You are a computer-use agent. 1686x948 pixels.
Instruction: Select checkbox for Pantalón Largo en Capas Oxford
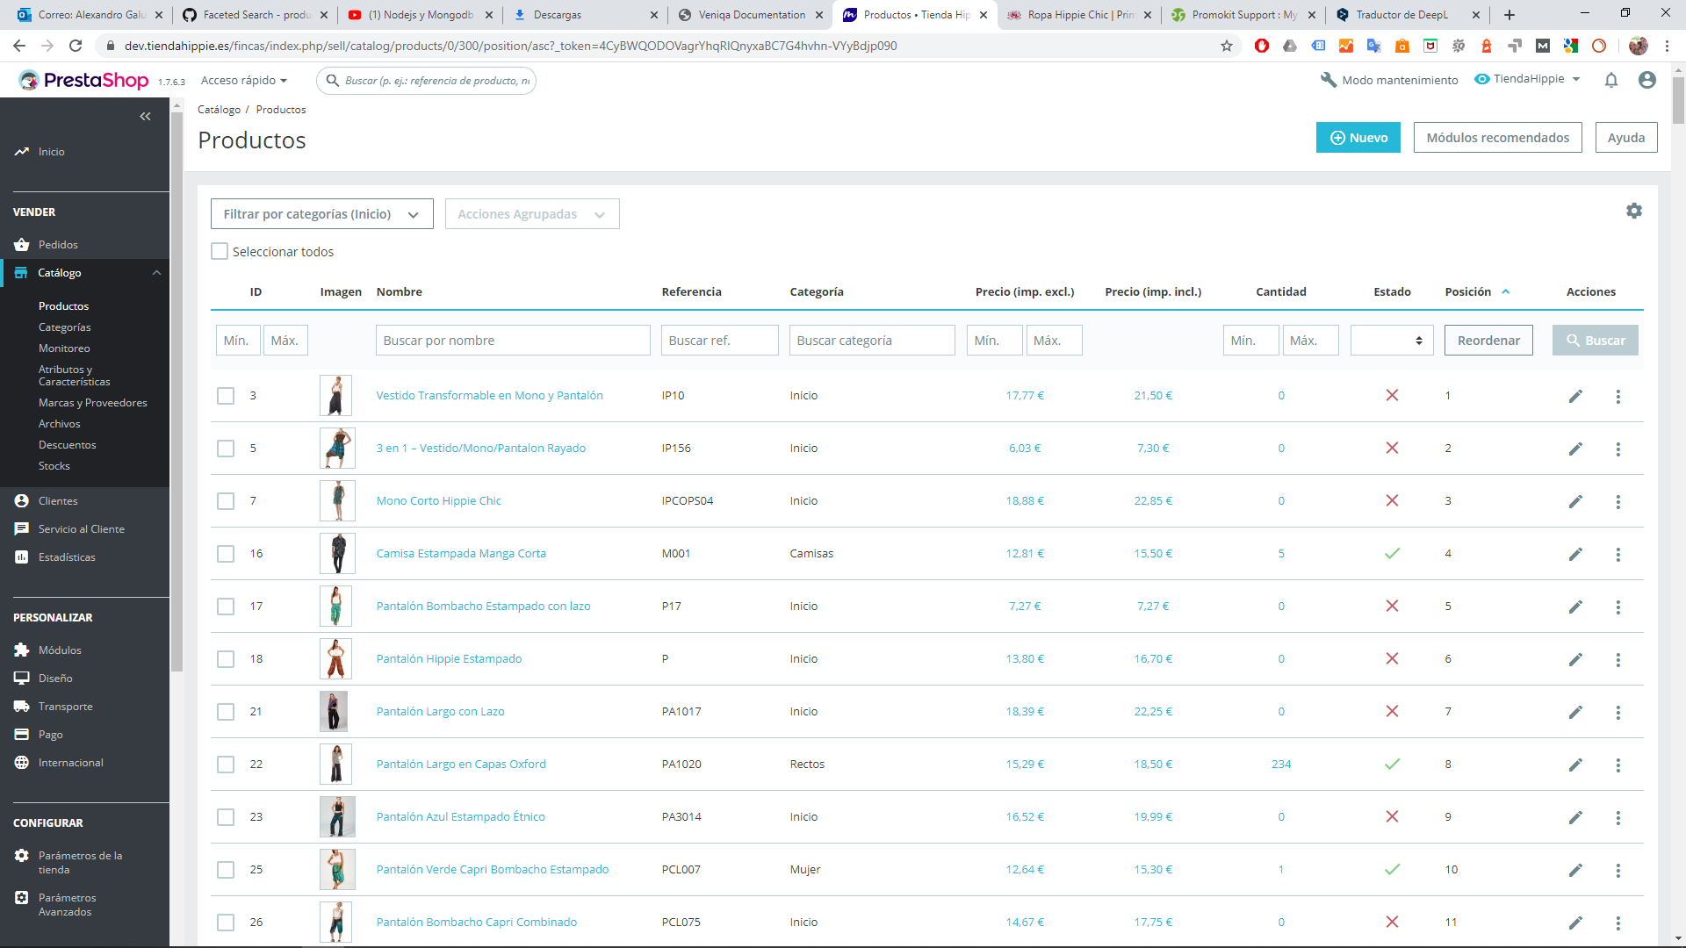(x=226, y=765)
